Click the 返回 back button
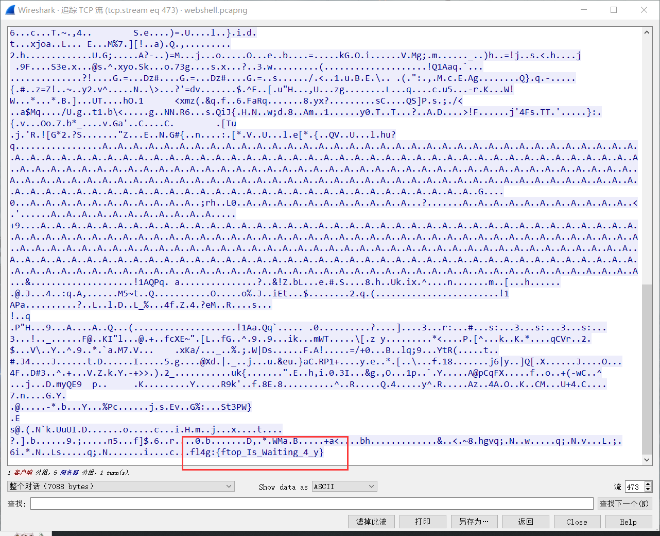 click(x=526, y=522)
